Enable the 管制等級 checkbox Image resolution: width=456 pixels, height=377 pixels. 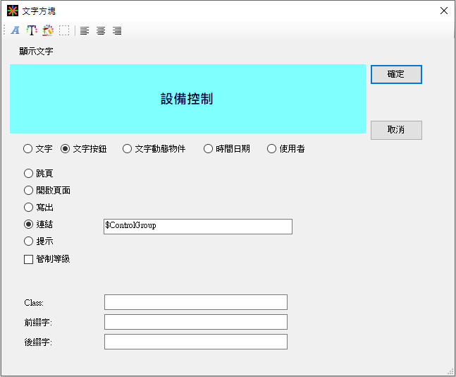(29, 259)
